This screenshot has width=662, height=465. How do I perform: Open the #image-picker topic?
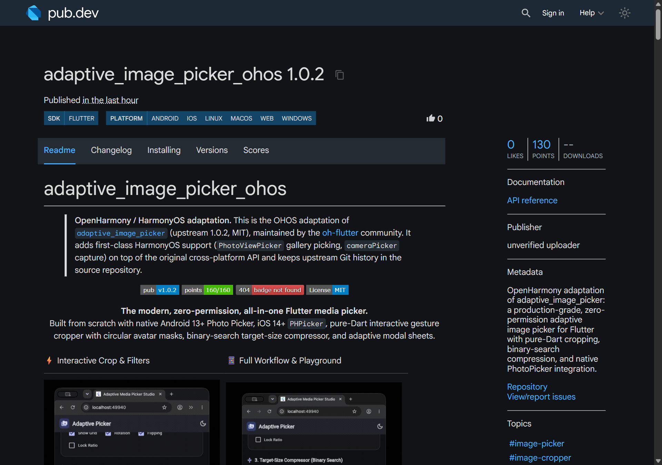pyautogui.click(x=536, y=444)
